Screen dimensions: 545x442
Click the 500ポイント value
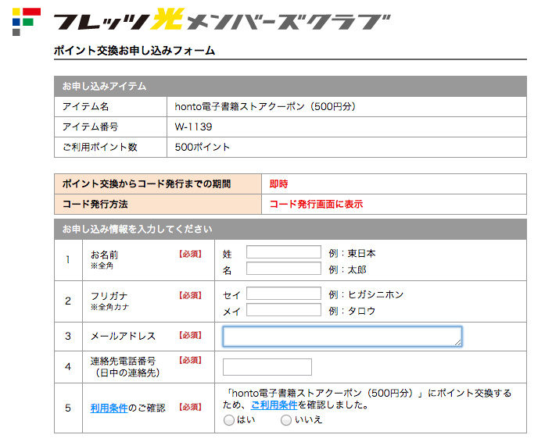[x=203, y=148]
